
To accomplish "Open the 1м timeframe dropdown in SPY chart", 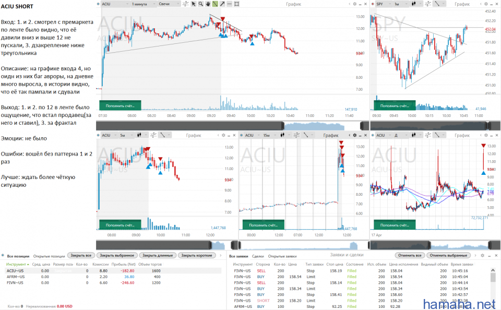I will click(x=401, y=4).
